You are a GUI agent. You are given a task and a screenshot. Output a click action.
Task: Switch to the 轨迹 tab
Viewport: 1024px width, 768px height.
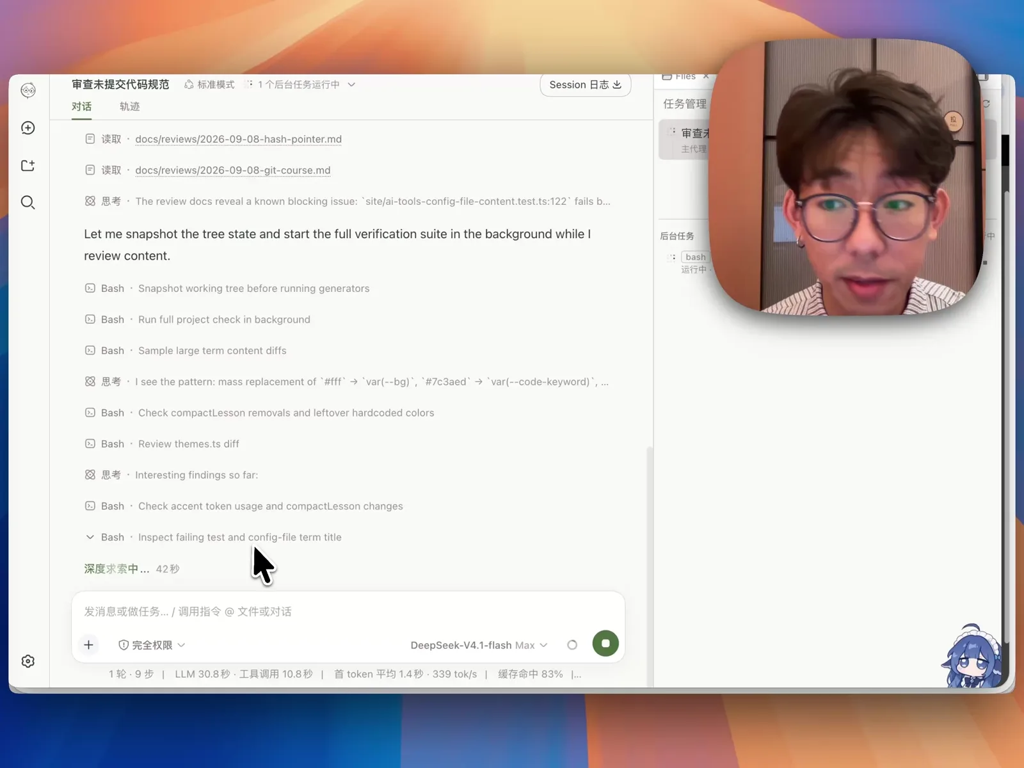click(x=129, y=106)
